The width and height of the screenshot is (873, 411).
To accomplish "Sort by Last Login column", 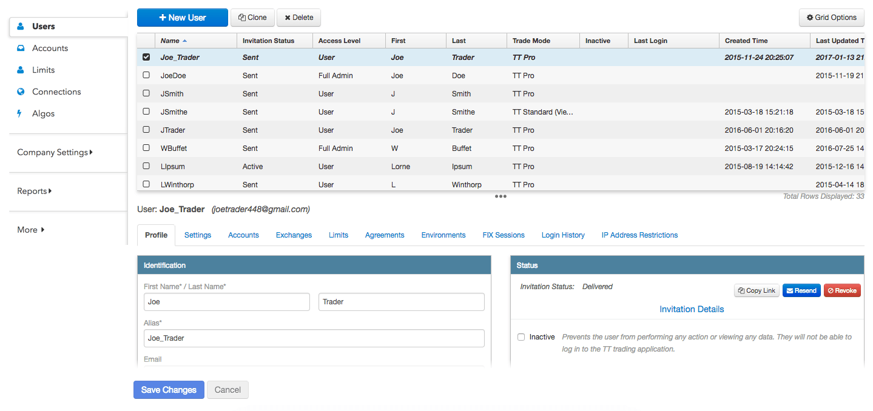I will pos(673,41).
